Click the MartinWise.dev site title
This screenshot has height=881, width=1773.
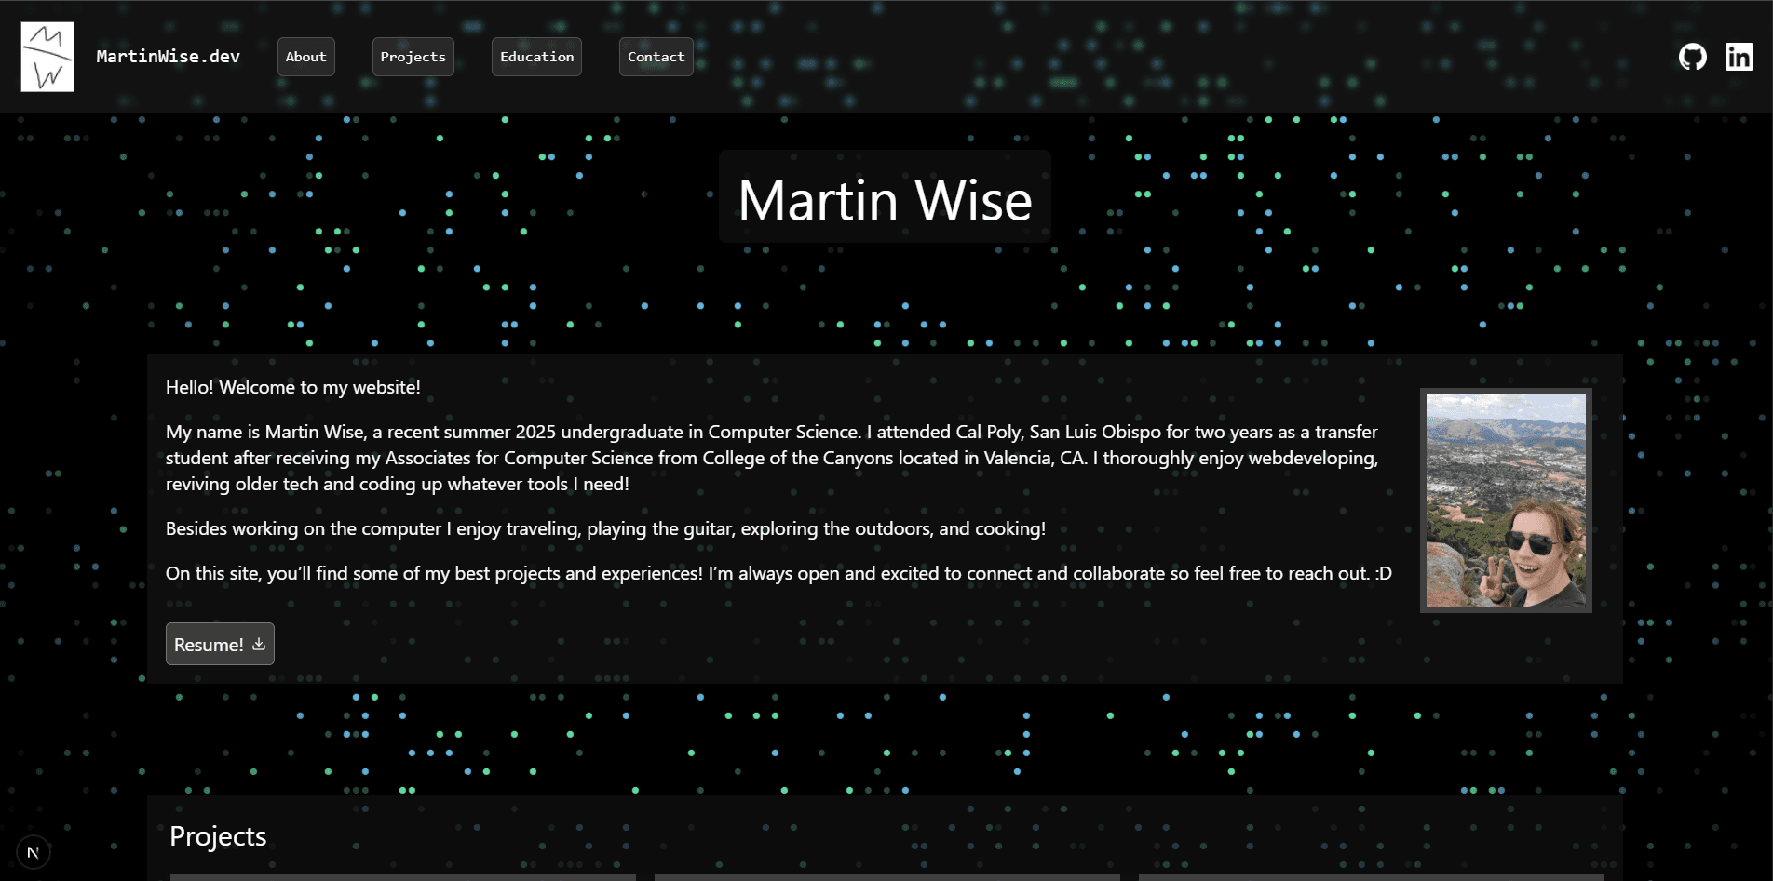point(168,57)
